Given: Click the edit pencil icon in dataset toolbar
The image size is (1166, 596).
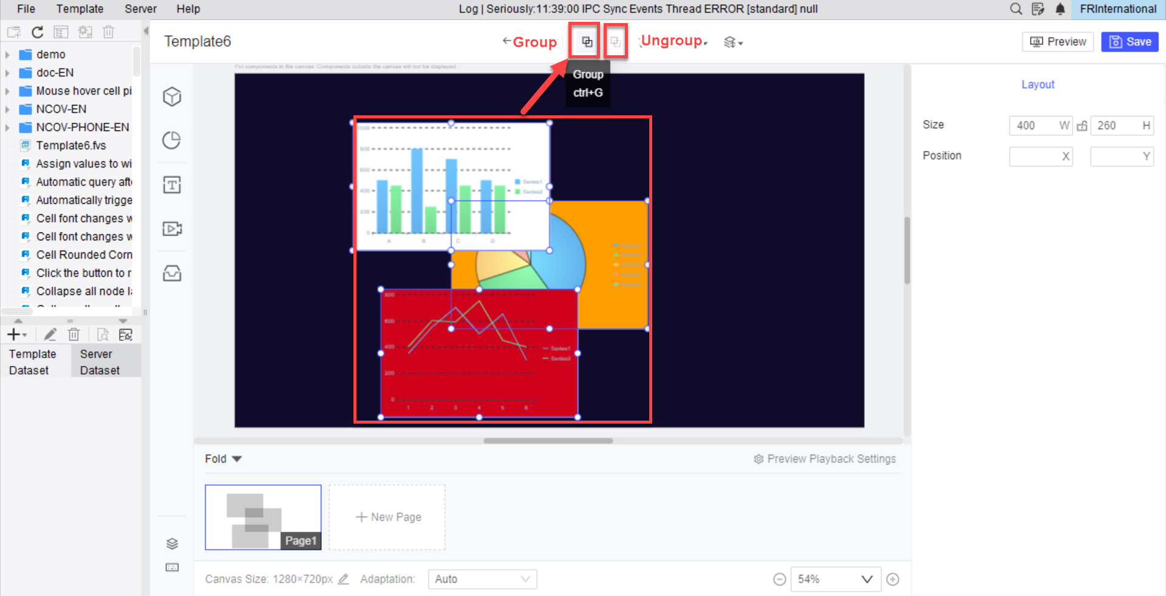Looking at the screenshot, I should (x=50, y=334).
